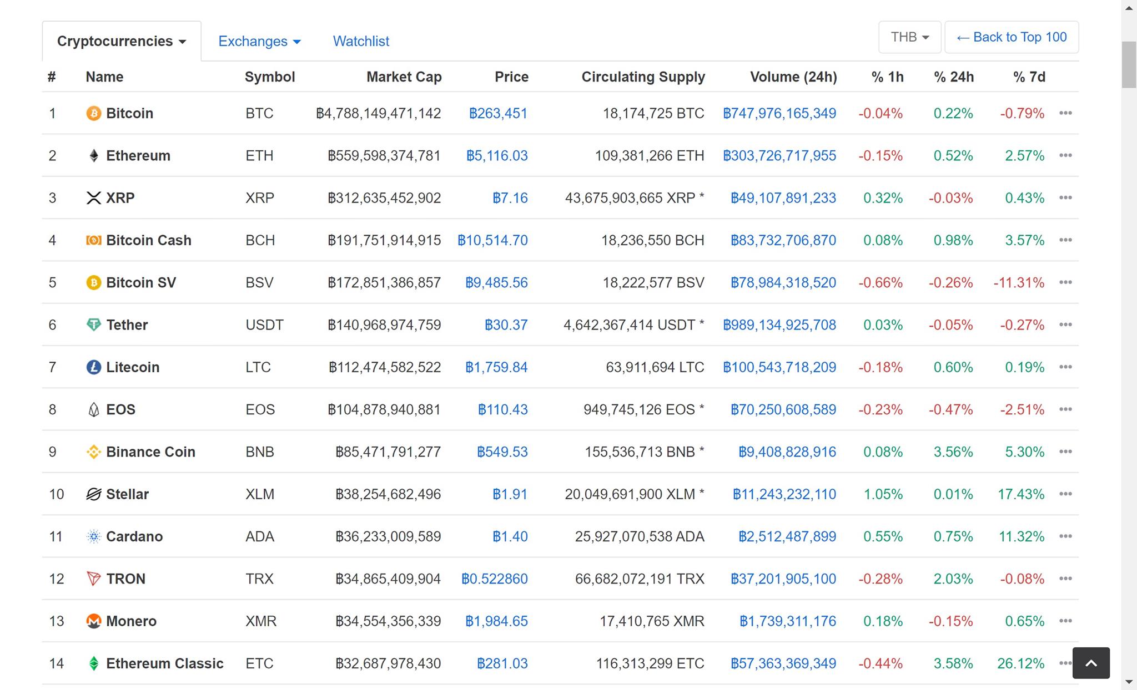Open the more-options menu for EOS row
1137x690 pixels.
coord(1065,409)
